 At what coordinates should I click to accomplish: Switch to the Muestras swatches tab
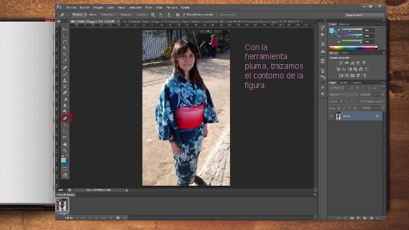344,24
